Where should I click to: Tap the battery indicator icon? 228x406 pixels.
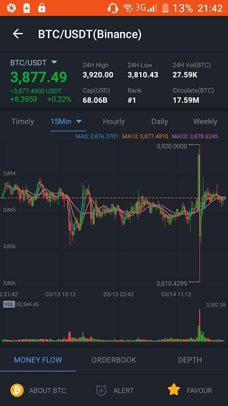(x=165, y=8)
